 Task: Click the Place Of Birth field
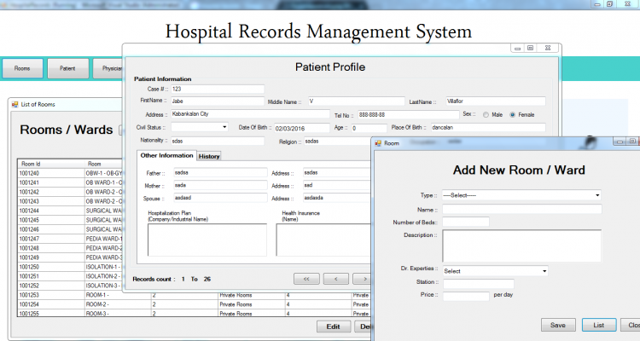coord(488,127)
